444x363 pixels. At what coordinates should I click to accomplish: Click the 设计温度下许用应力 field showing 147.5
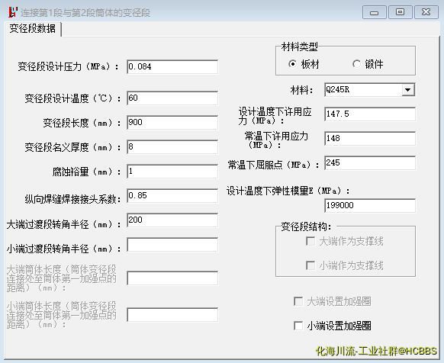370,114
